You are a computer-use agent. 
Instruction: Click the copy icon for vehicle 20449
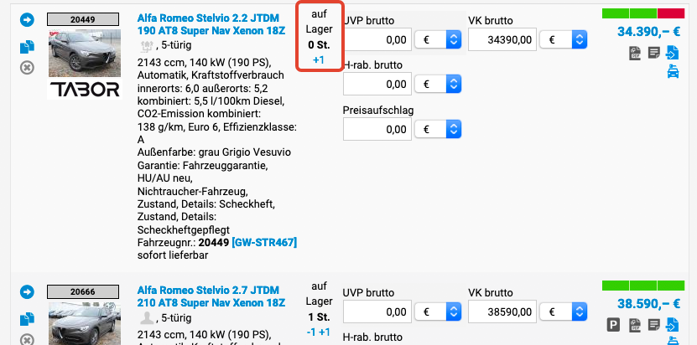click(x=26, y=47)
